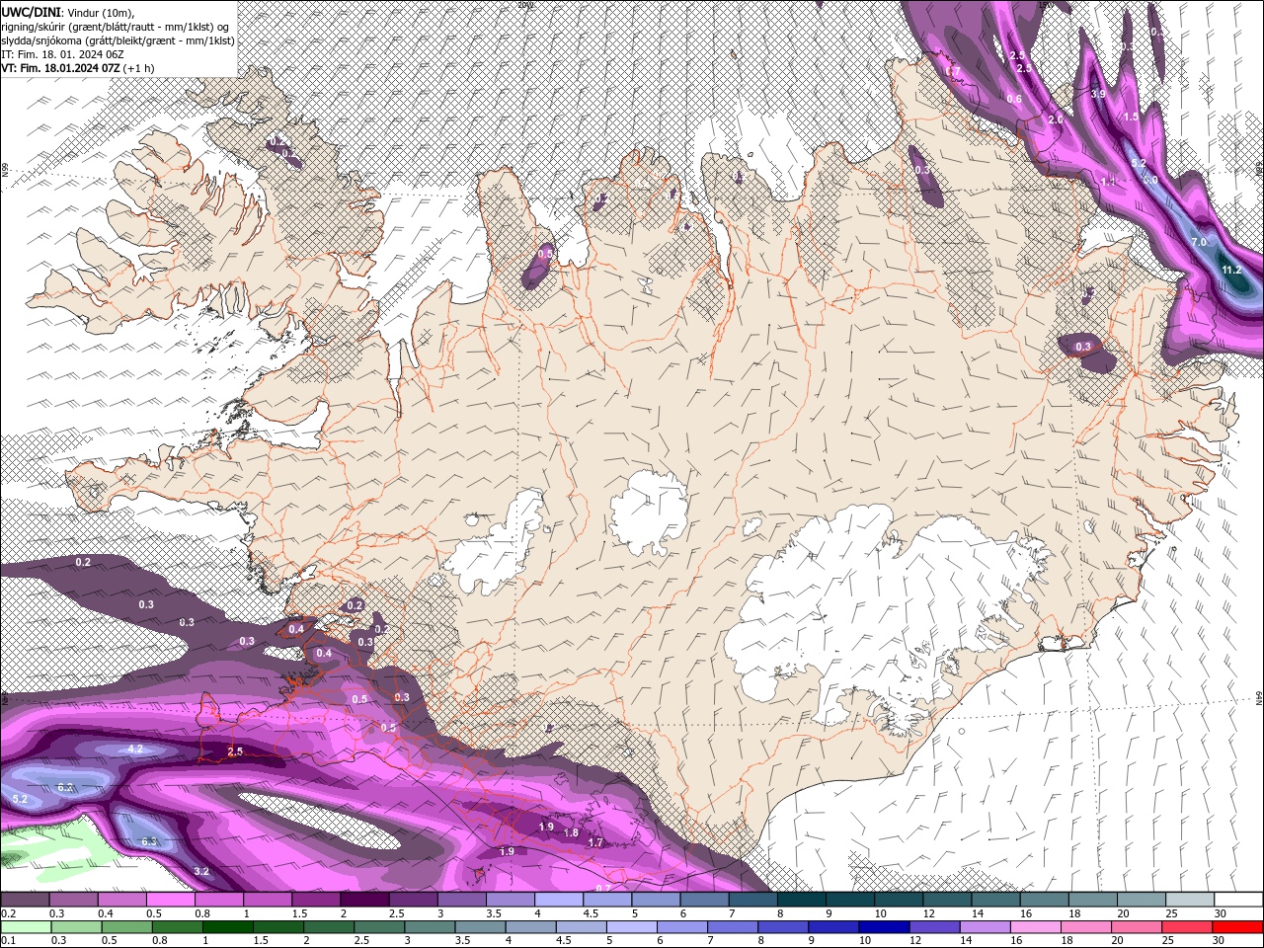The height and width of the screenshot is (948, 1264).
Task: Select the 0.6 precipitation value on the map
Action: (x=1014, y=99)
